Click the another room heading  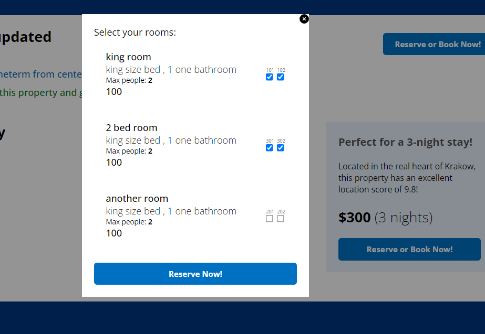point(137,198)
